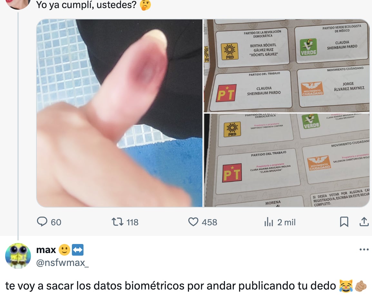Open the ballot photo showing Clara Brugada
The height and width of the screenshot is (295, 372).
click(x=287, y=160)
